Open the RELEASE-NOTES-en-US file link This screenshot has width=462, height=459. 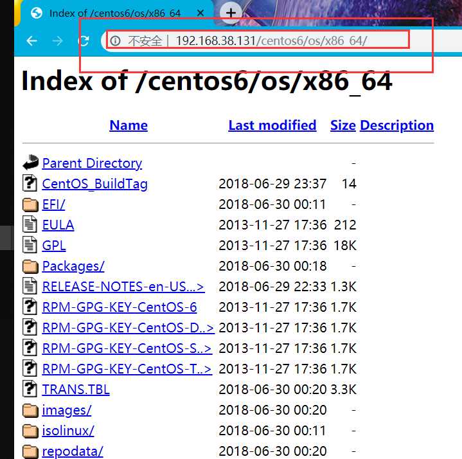coord(123,287)
